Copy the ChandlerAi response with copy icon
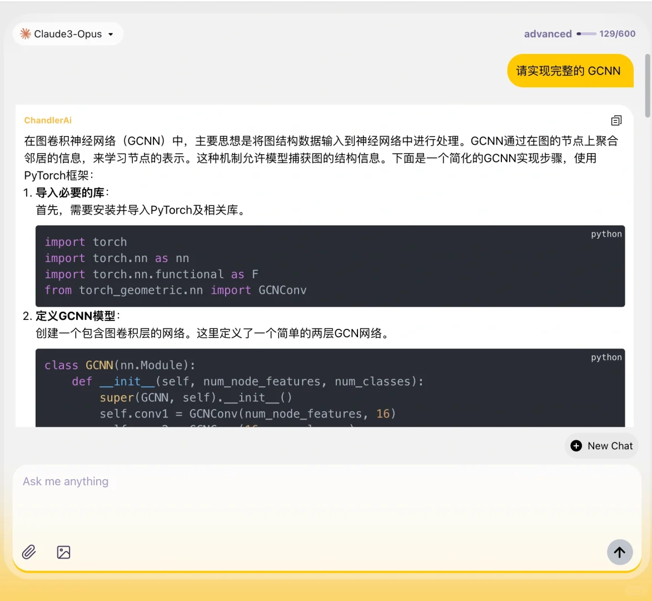 pos(616,120)
